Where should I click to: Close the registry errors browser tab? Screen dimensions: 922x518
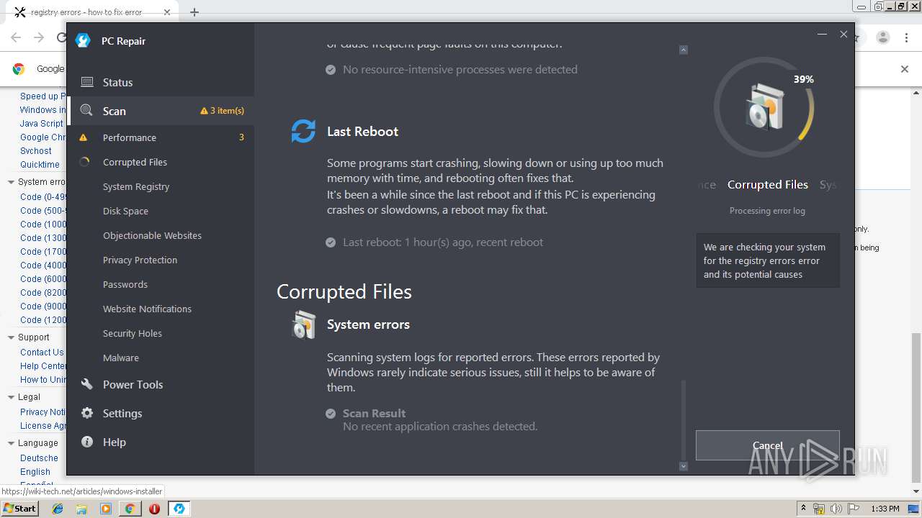[166, 12]
